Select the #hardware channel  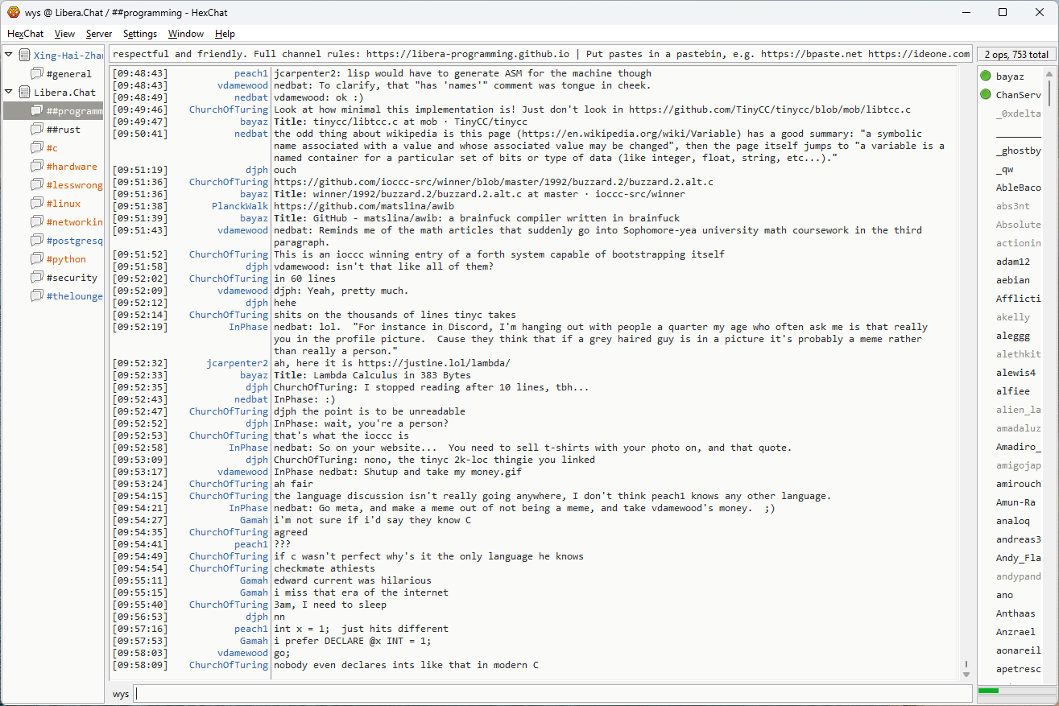coord(71,167)
